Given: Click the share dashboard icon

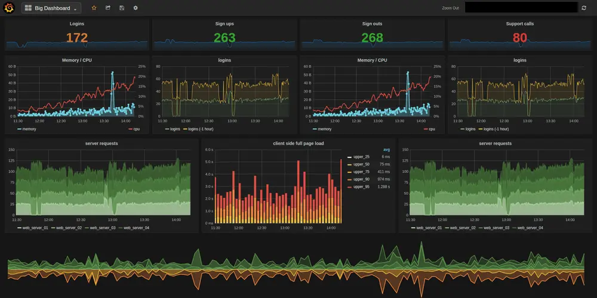Looking at the screenshot, I should pyautogui.click(x=107, y=8).
